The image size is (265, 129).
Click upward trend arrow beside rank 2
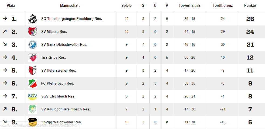point(5,32)
